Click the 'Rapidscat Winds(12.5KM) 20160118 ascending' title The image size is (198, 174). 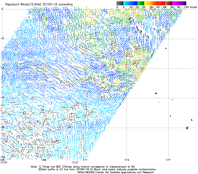click(x=39, y=5)
